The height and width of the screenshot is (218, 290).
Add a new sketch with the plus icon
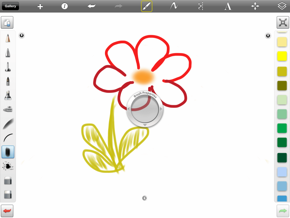40,7
